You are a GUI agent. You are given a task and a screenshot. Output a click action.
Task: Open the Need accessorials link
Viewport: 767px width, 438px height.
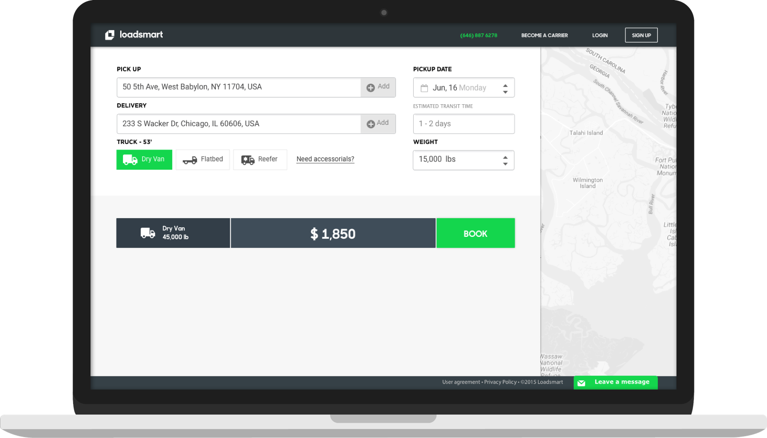coord(325,159)
